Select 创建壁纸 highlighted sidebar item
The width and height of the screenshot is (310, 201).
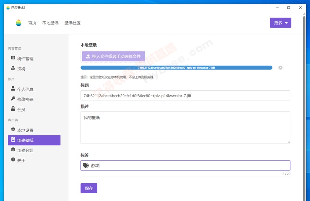[x=34, y=140]
